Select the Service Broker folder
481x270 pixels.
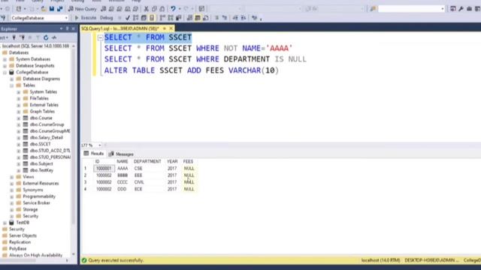[36, 202]
